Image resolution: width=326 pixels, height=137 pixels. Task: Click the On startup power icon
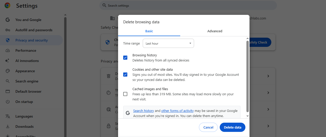(x=8, y=102)
